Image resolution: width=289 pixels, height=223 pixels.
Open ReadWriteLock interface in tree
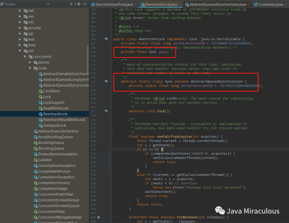pos(54,108)
